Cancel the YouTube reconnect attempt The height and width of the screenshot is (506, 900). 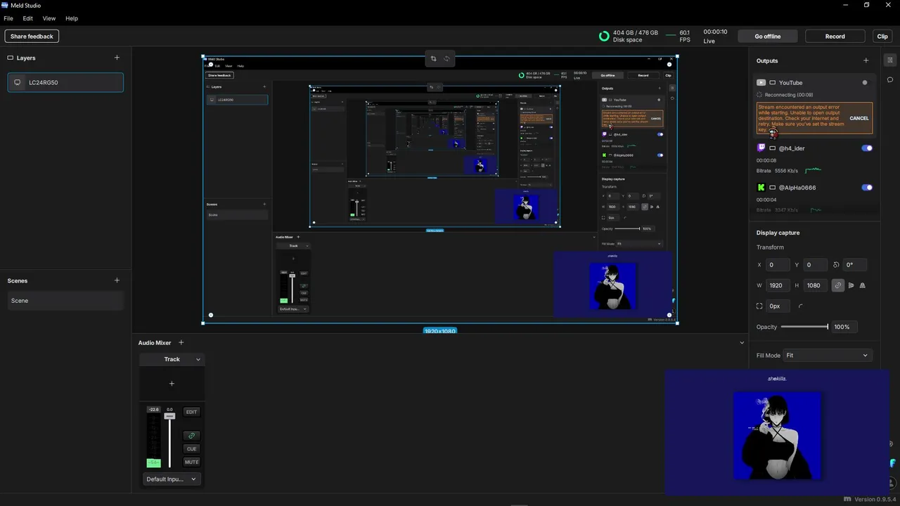(x=859, y=118)
